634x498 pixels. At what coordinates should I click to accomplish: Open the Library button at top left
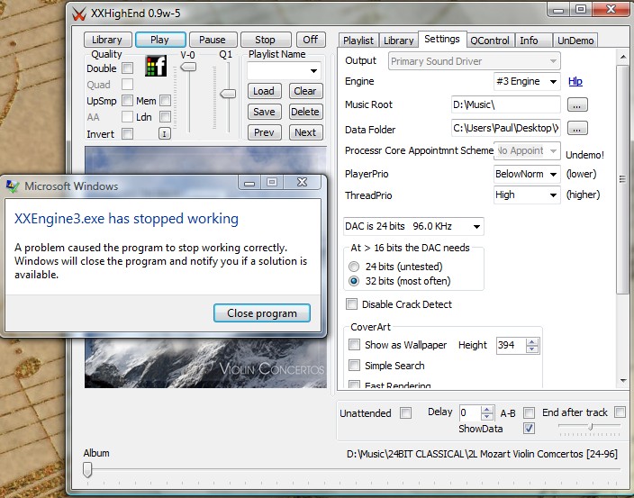coord(107,40)
